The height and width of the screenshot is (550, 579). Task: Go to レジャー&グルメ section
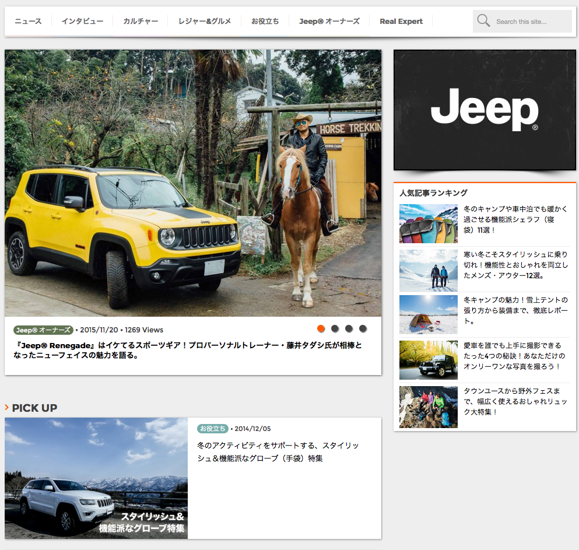pyautogui.click(x=205, y=22)
